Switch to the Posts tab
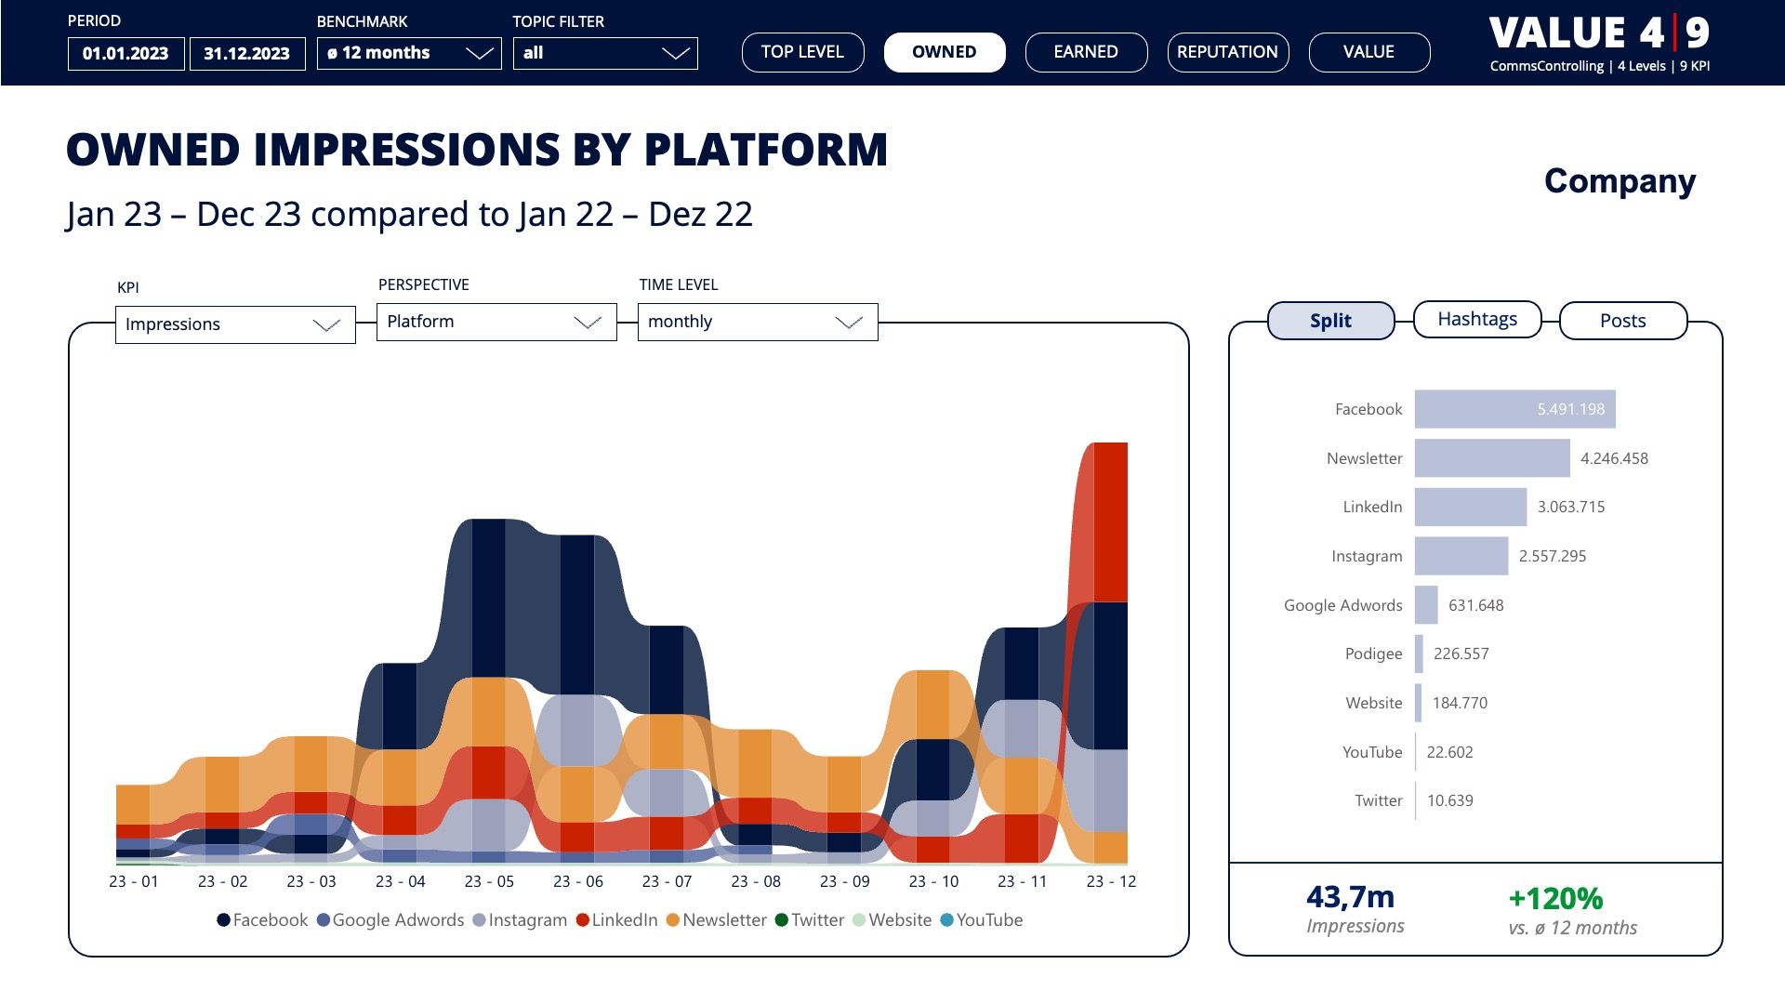Screen dimensions: 1785x1004 point(1622,321)
